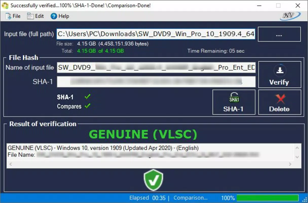The width and height of the screenshot is (308, 203).
Task: Open the Edit menu
Action: 35,16
